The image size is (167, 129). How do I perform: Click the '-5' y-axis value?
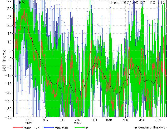pos(9,67)
